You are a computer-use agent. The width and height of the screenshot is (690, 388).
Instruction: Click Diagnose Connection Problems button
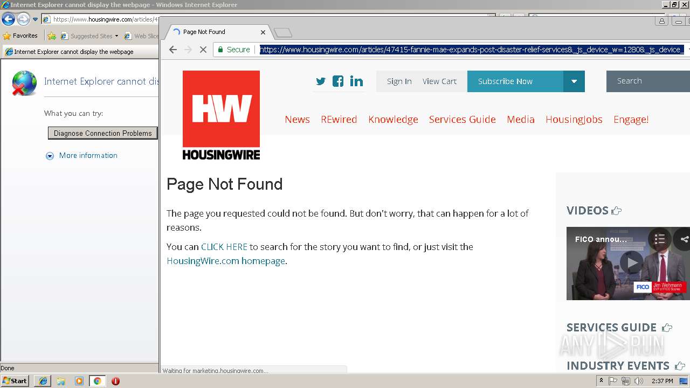coord(102,133)
